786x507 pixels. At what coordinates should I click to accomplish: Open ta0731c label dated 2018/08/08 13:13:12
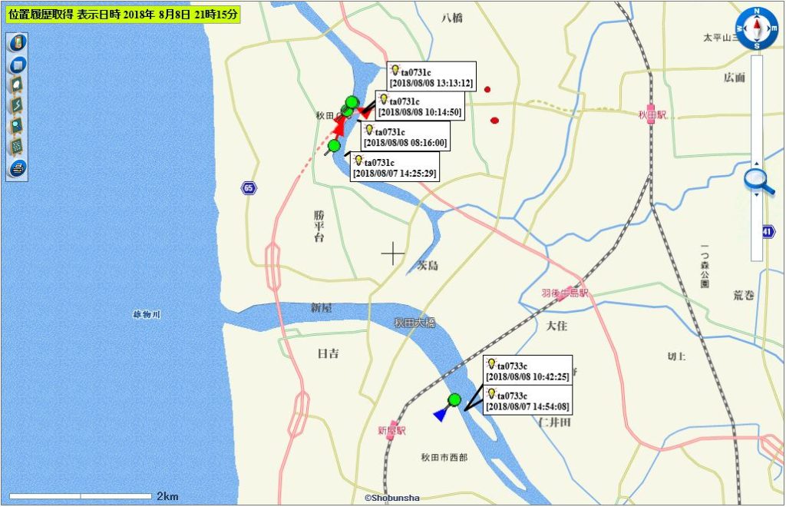coord(431,78)
